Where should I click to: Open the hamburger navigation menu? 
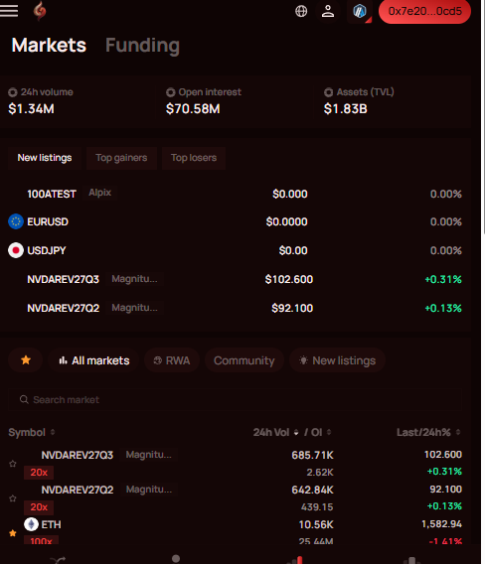9,11
